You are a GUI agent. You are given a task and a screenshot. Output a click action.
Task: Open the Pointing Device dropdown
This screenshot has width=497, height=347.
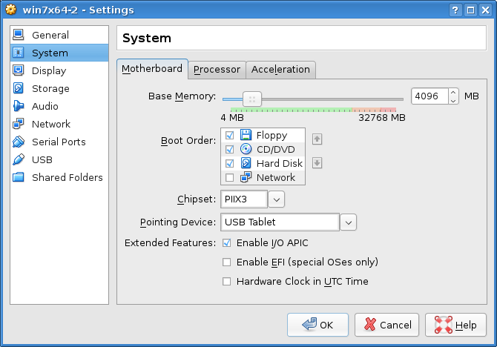(348, 222)
